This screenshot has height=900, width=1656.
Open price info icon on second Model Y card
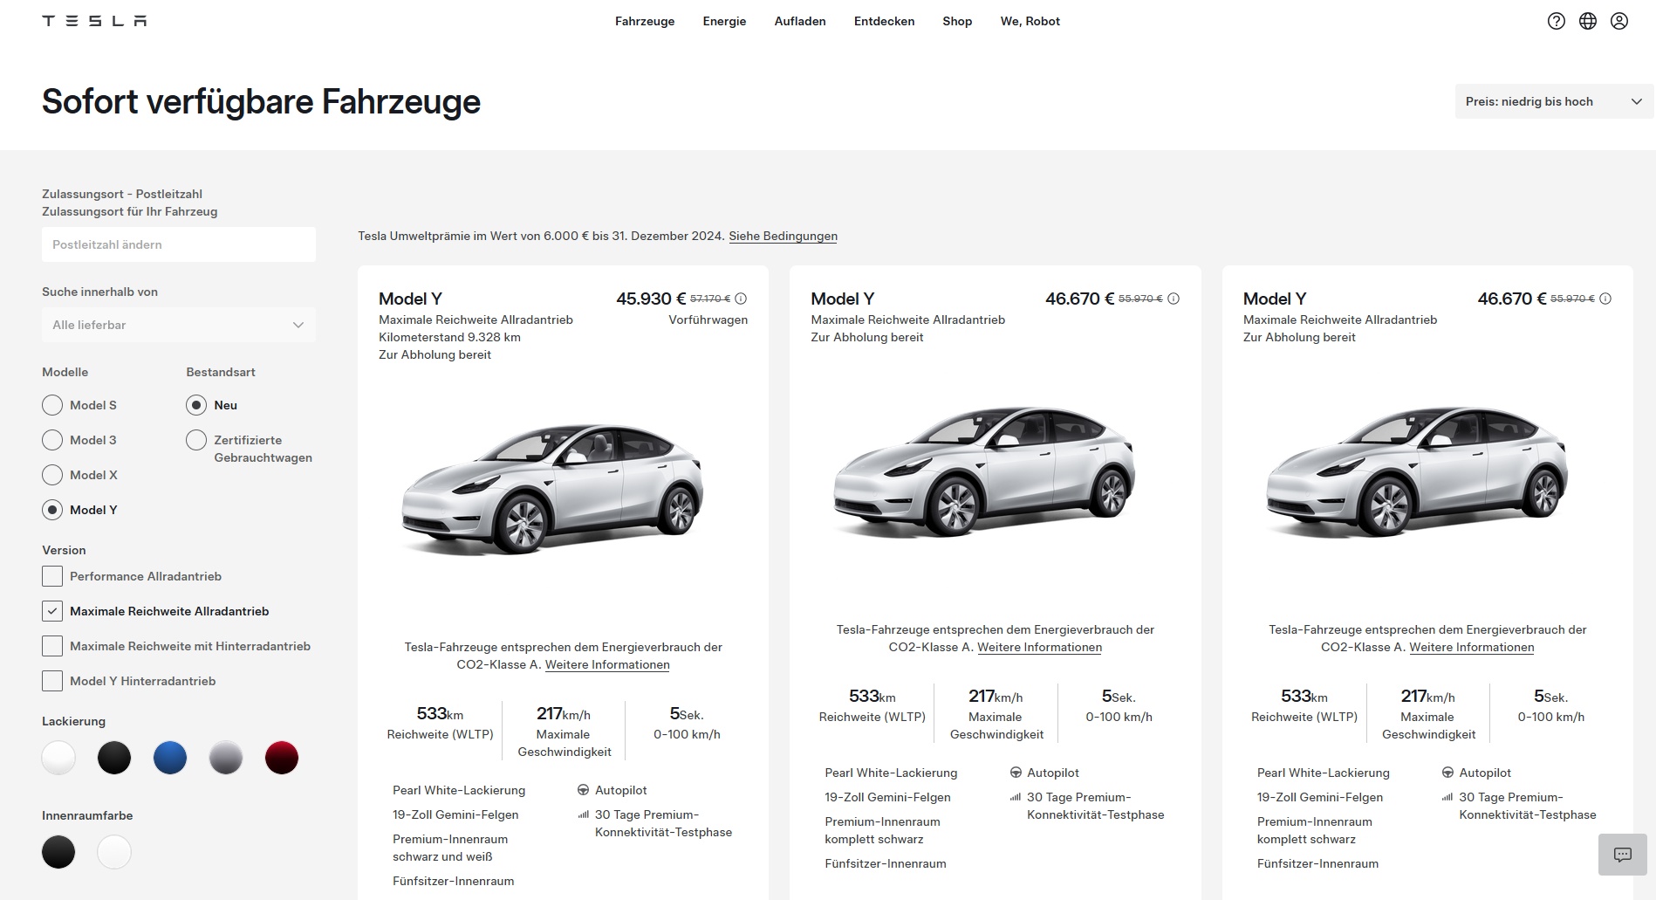tap(1174, 299)
